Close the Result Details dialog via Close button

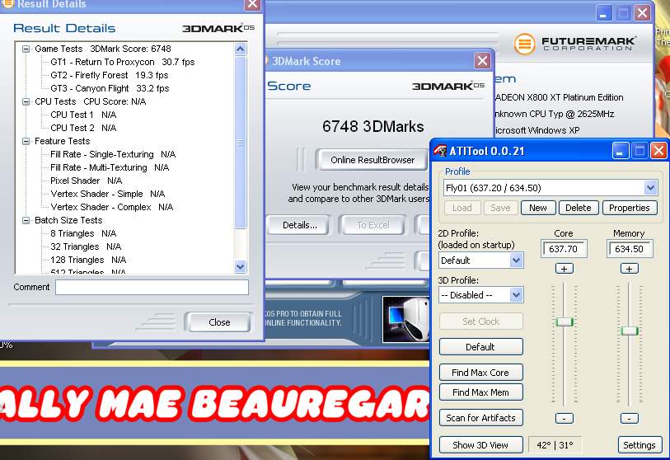click(x=219, y=322)
